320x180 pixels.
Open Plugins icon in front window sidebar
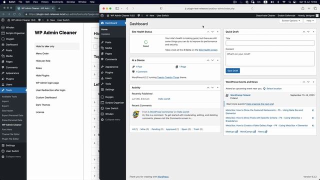pos(102,72)
